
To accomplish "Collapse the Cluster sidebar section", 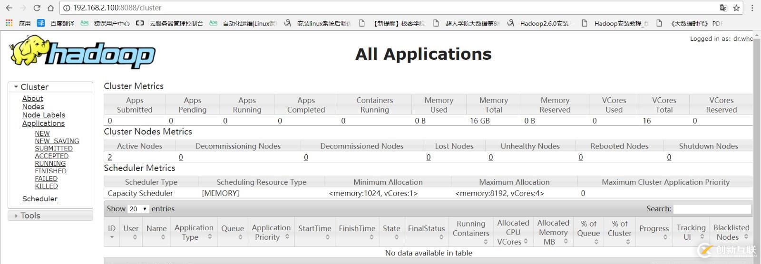I will pos(50,87).
